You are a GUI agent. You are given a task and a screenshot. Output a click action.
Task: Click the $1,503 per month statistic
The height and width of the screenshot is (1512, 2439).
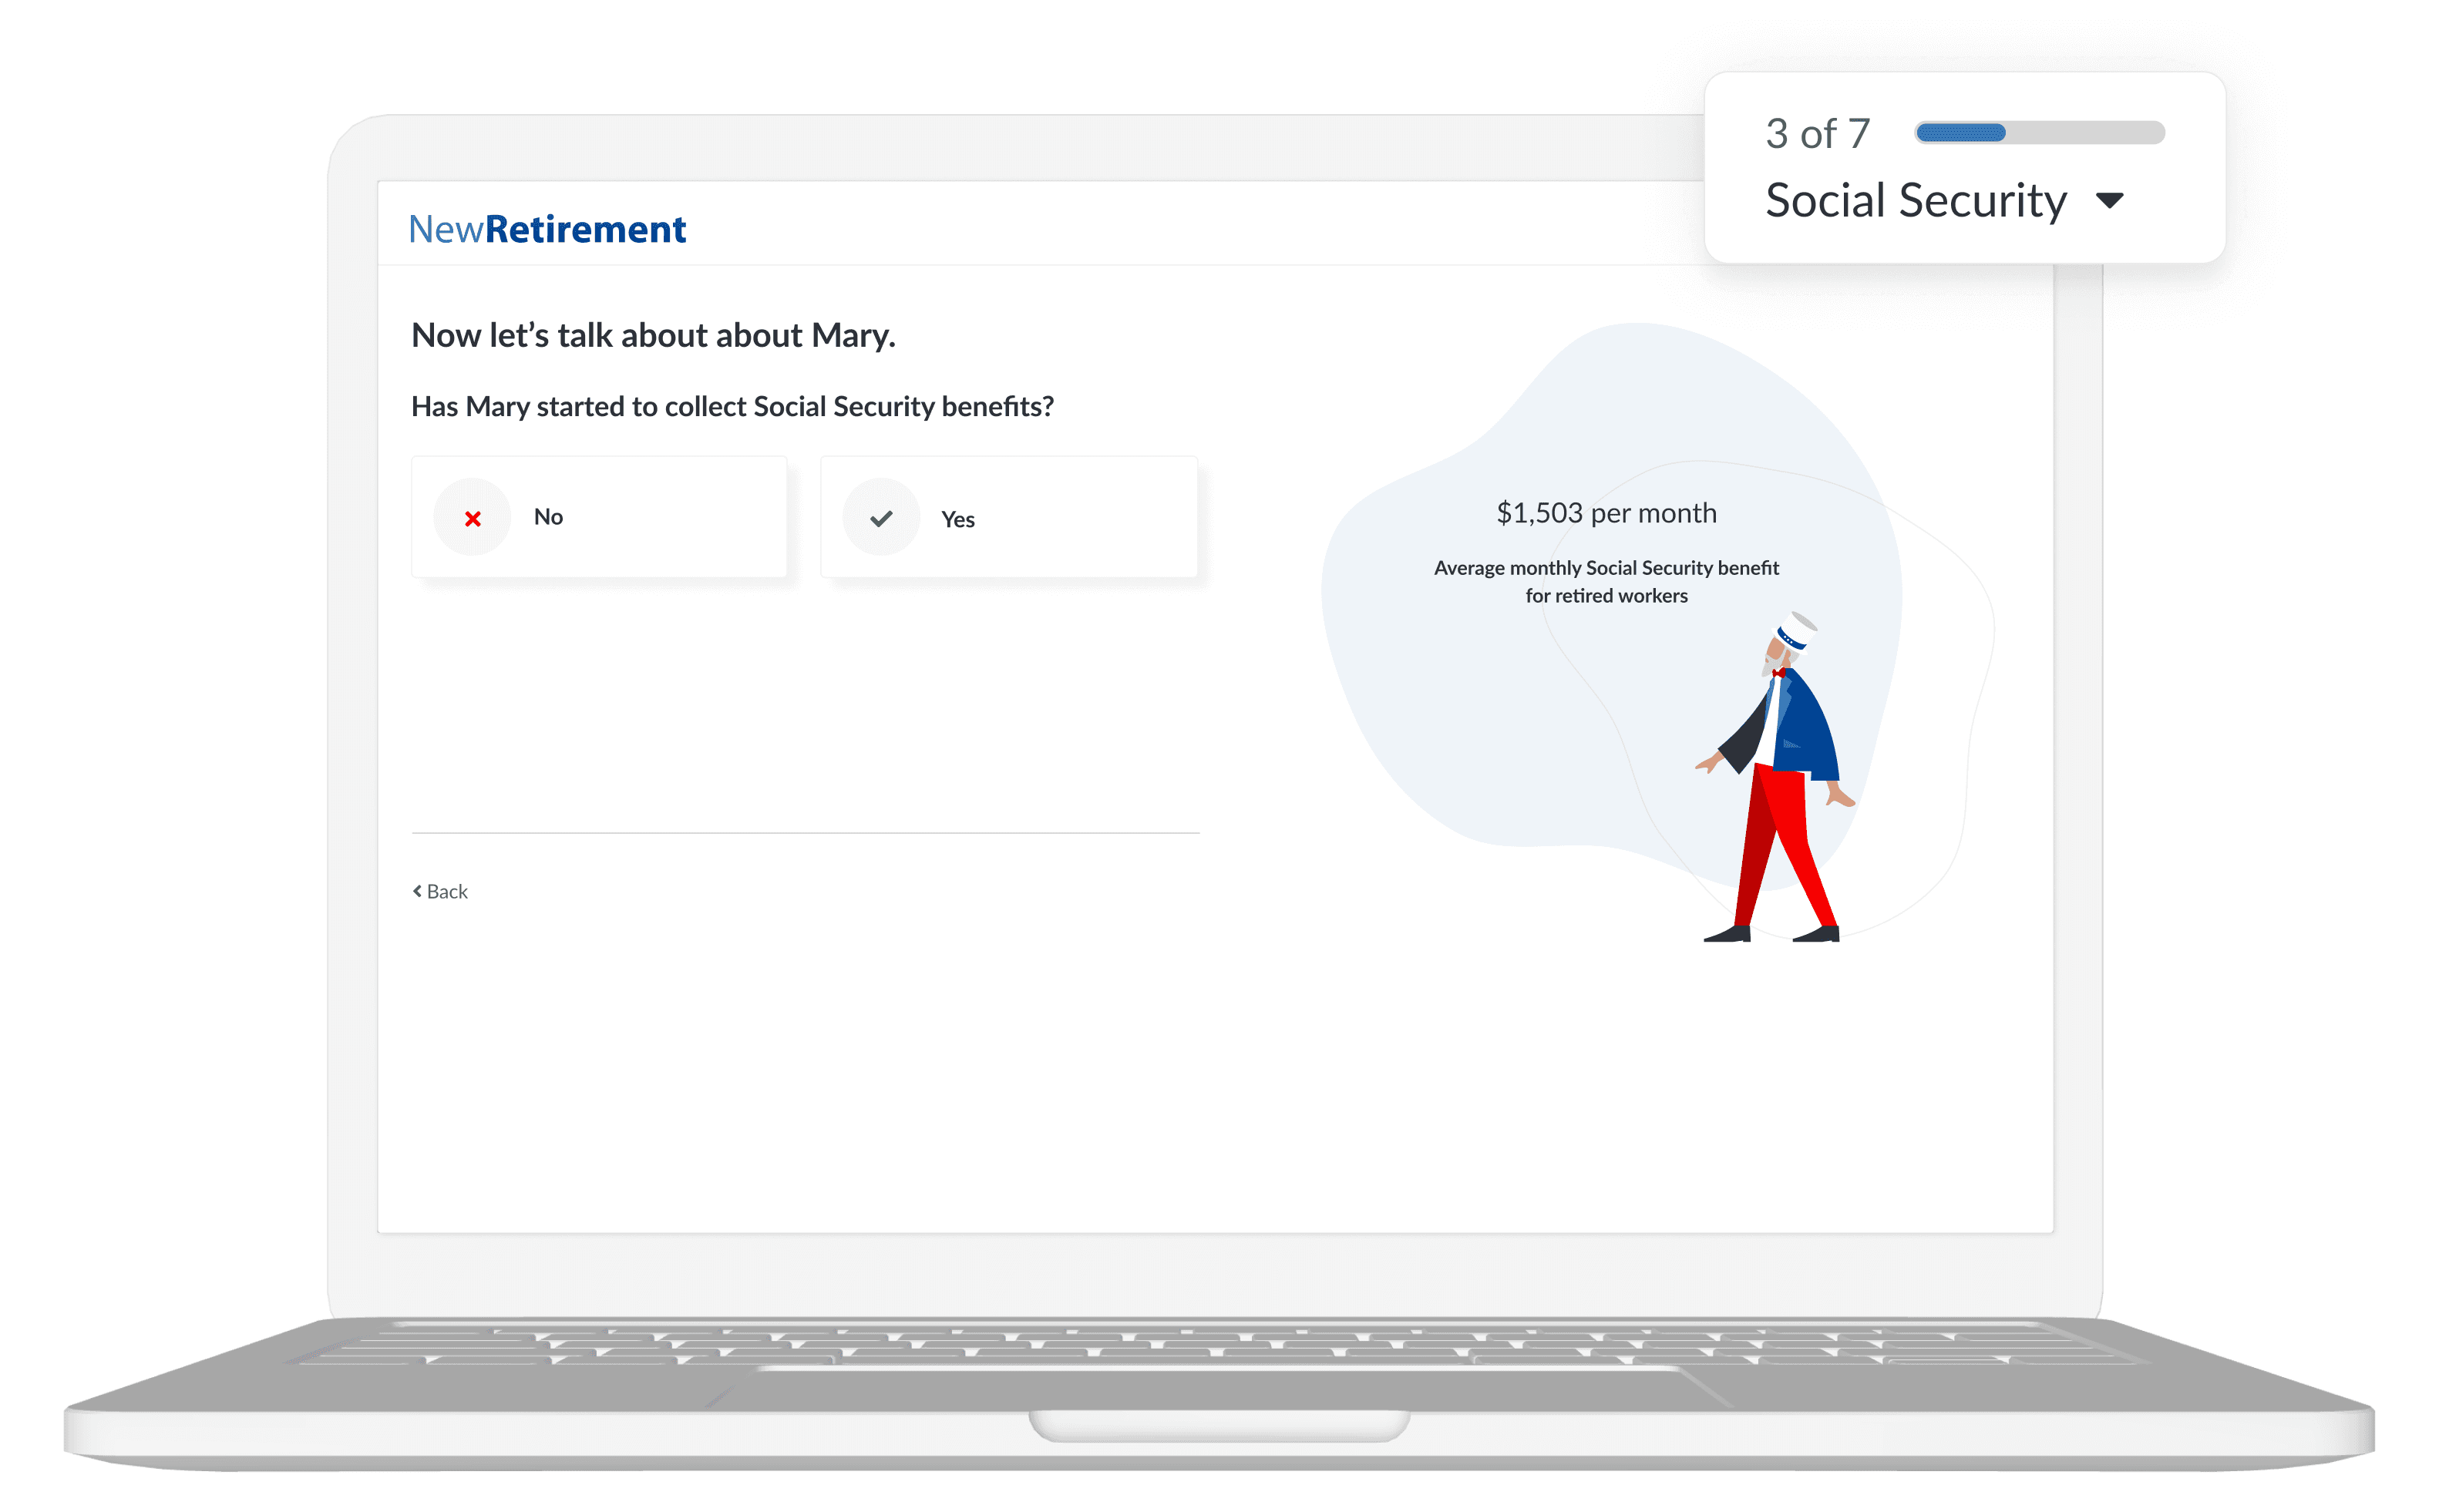1606,513
